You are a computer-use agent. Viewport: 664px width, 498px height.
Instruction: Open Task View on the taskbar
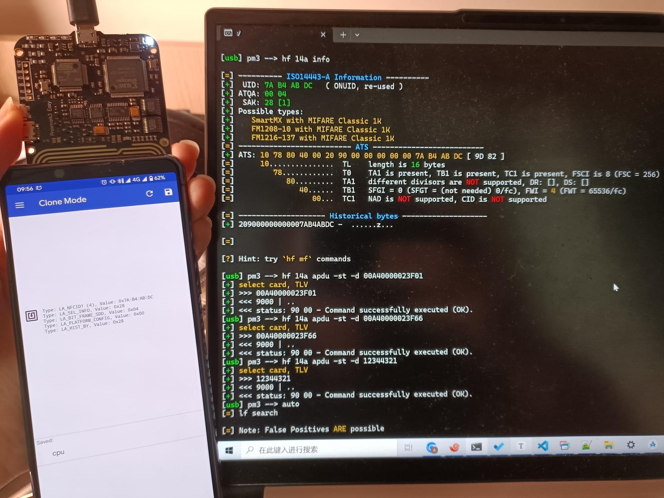point(408,448)
